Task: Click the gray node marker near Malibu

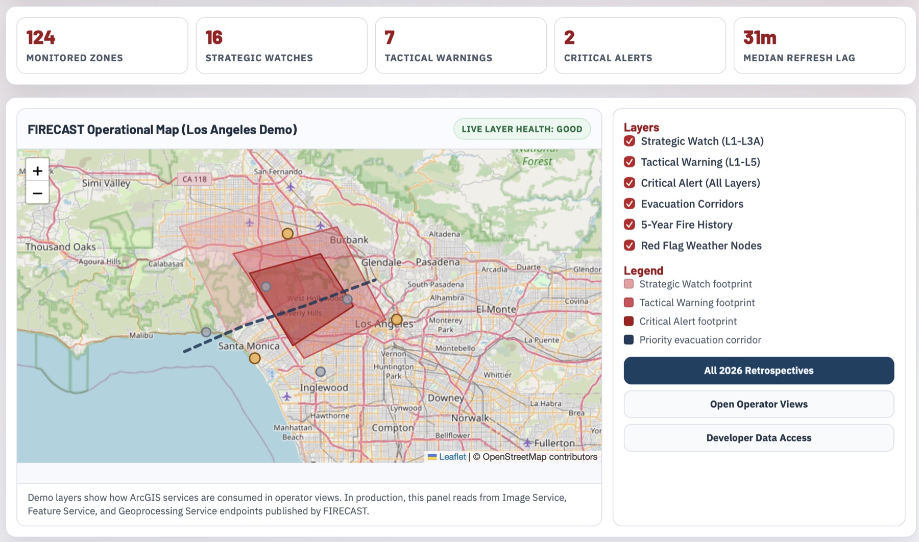Action: [206, 332]
